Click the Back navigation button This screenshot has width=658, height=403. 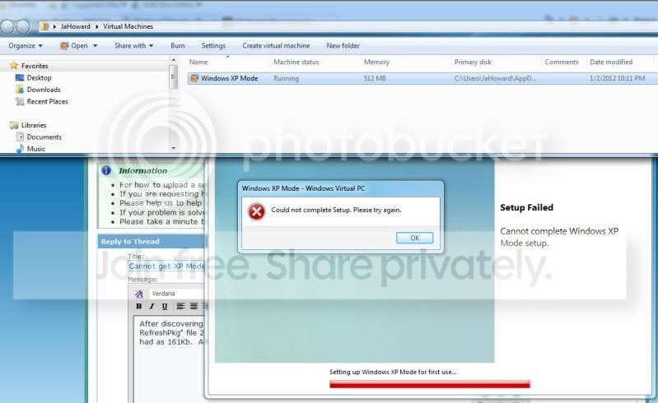(x=7, y=26)
